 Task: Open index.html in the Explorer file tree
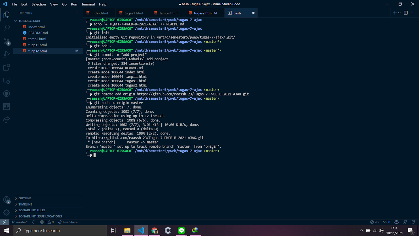coord(48,27)
